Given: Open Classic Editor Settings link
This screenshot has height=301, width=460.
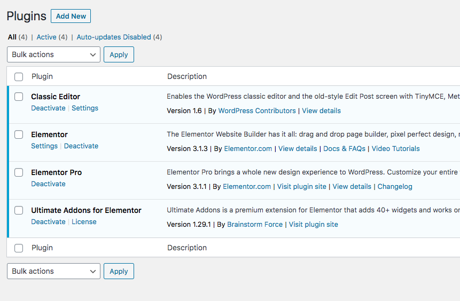Looking at the screenshot, I should pyautogui.click(x=85, y=108).
